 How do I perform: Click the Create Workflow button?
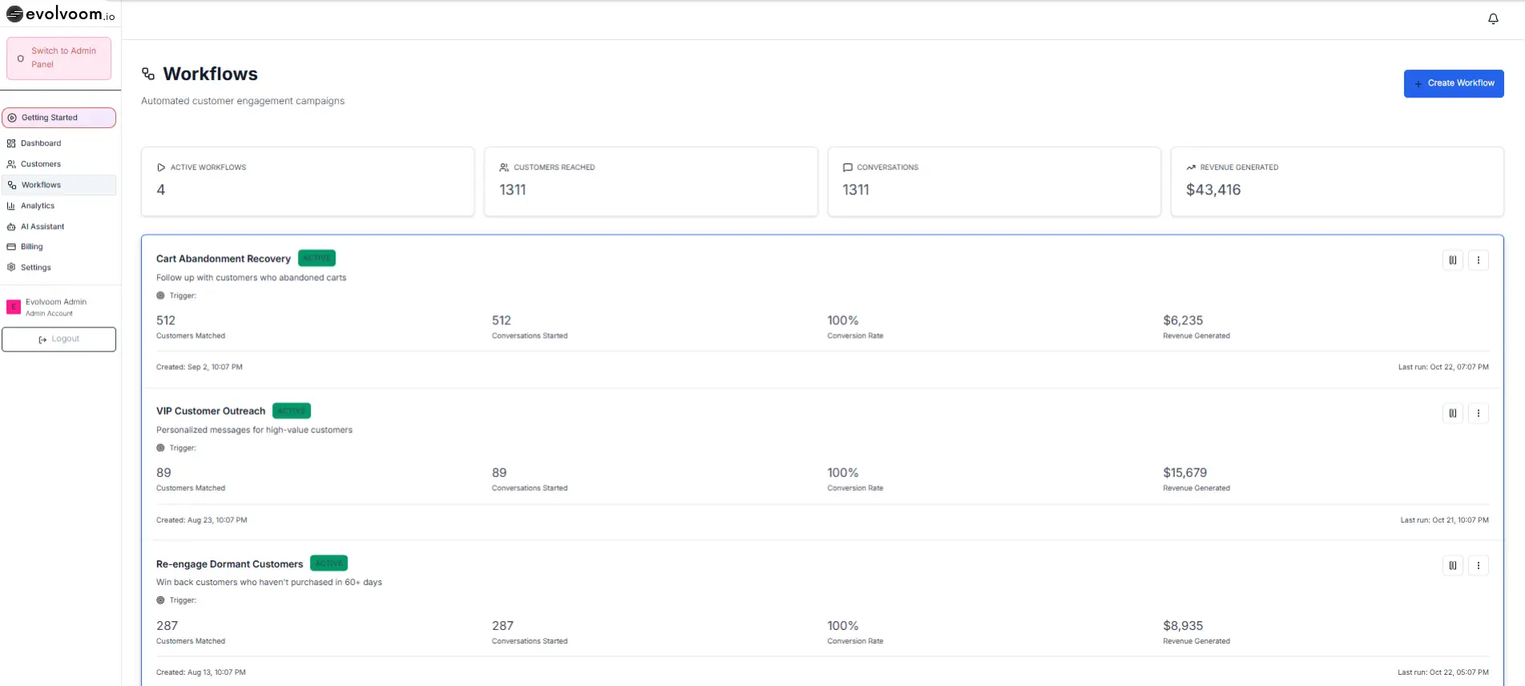1454,83
